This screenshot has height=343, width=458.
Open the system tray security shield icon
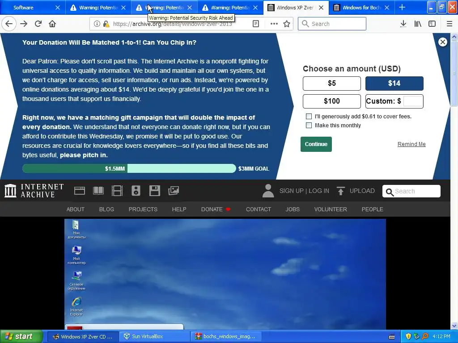point(408,336)
